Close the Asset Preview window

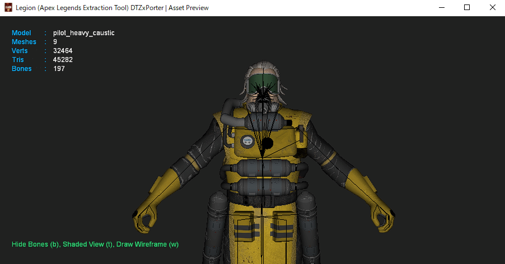click(x=493, y=7)
